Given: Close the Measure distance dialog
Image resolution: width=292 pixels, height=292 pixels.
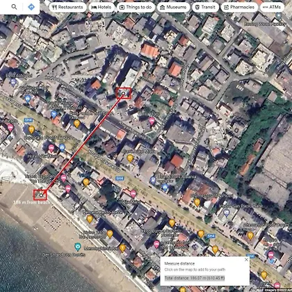Looking at the screenshot, I should pos(246,259).
